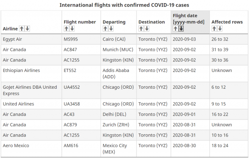Click the Affected rows header label
This screenshot has height=158, width=249.
click(x=227, y=22)
